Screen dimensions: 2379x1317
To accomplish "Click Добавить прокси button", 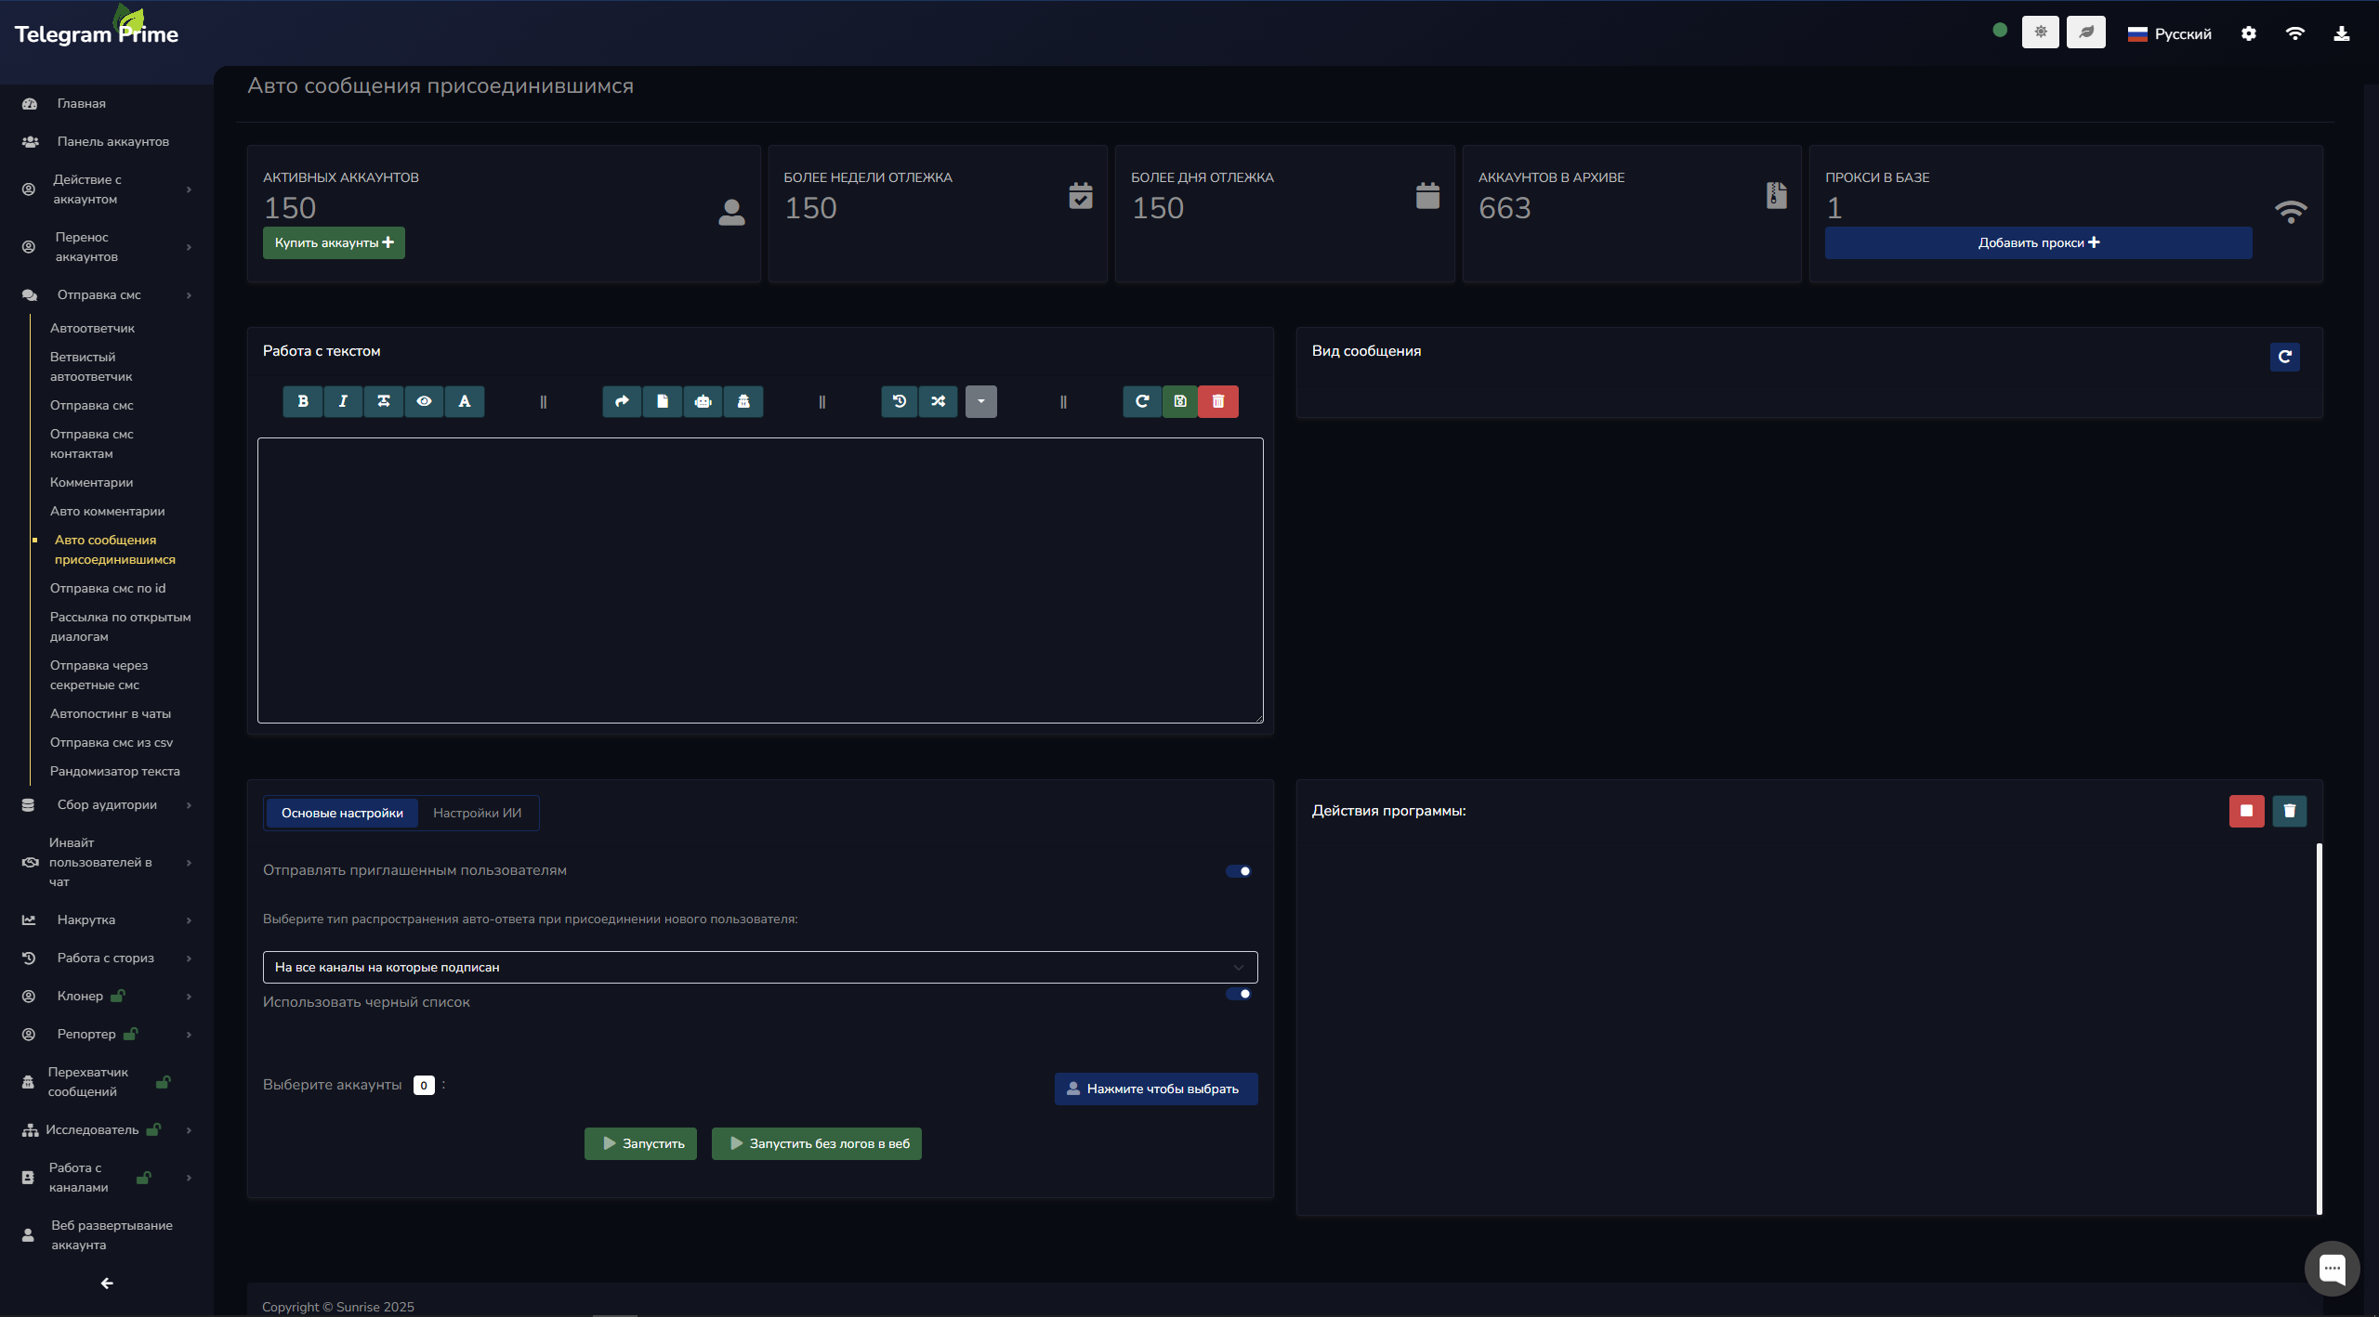I will coord(2039,242).
